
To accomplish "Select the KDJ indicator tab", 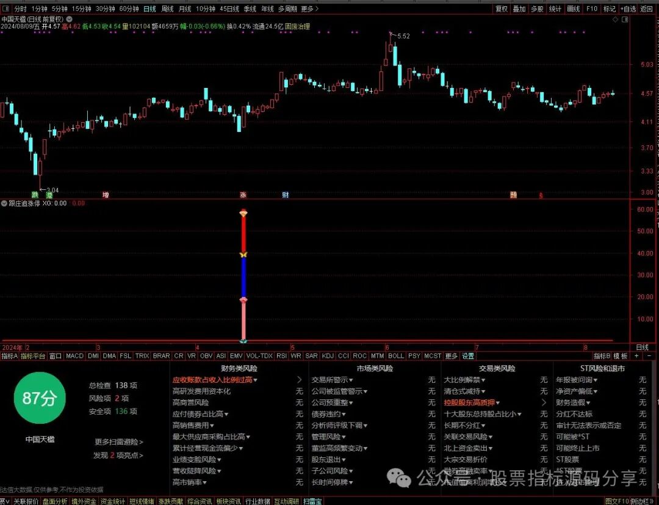I will [x=328, y=356].
